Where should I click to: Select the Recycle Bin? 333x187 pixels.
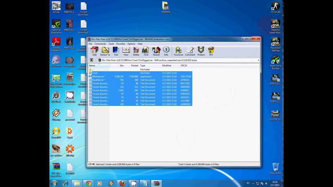(276, 169)
